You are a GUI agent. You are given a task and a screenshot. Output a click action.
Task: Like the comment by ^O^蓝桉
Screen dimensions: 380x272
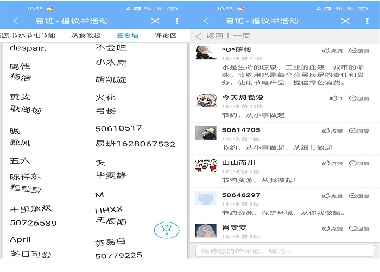tap(333, 51)
